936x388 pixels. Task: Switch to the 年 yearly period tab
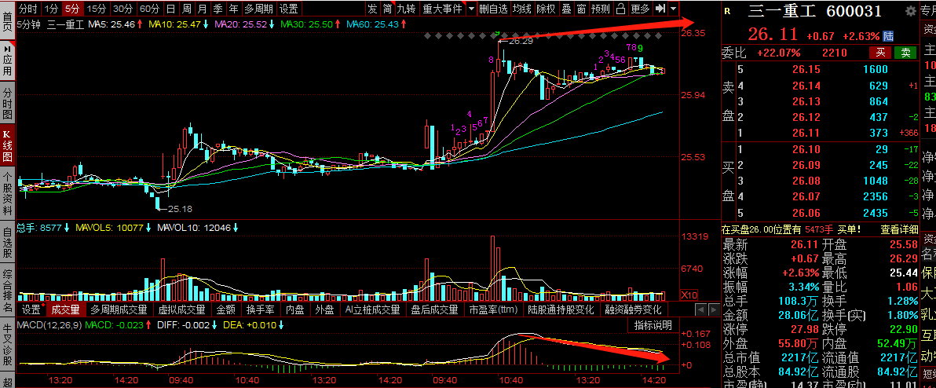click(x=233, y=9)
